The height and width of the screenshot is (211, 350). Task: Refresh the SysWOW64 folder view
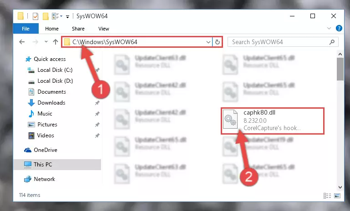217,42
